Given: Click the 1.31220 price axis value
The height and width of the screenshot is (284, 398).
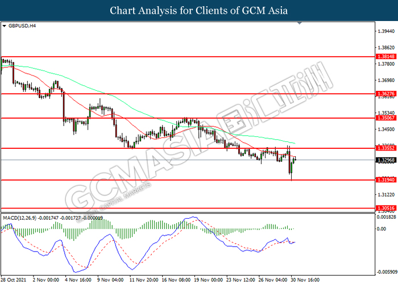Looking at the screenshot, I should pos(386,195).
